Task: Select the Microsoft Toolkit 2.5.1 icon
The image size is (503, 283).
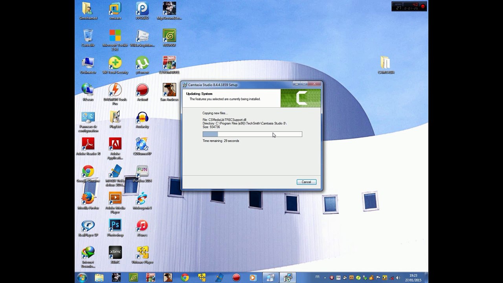Action: 115,40
